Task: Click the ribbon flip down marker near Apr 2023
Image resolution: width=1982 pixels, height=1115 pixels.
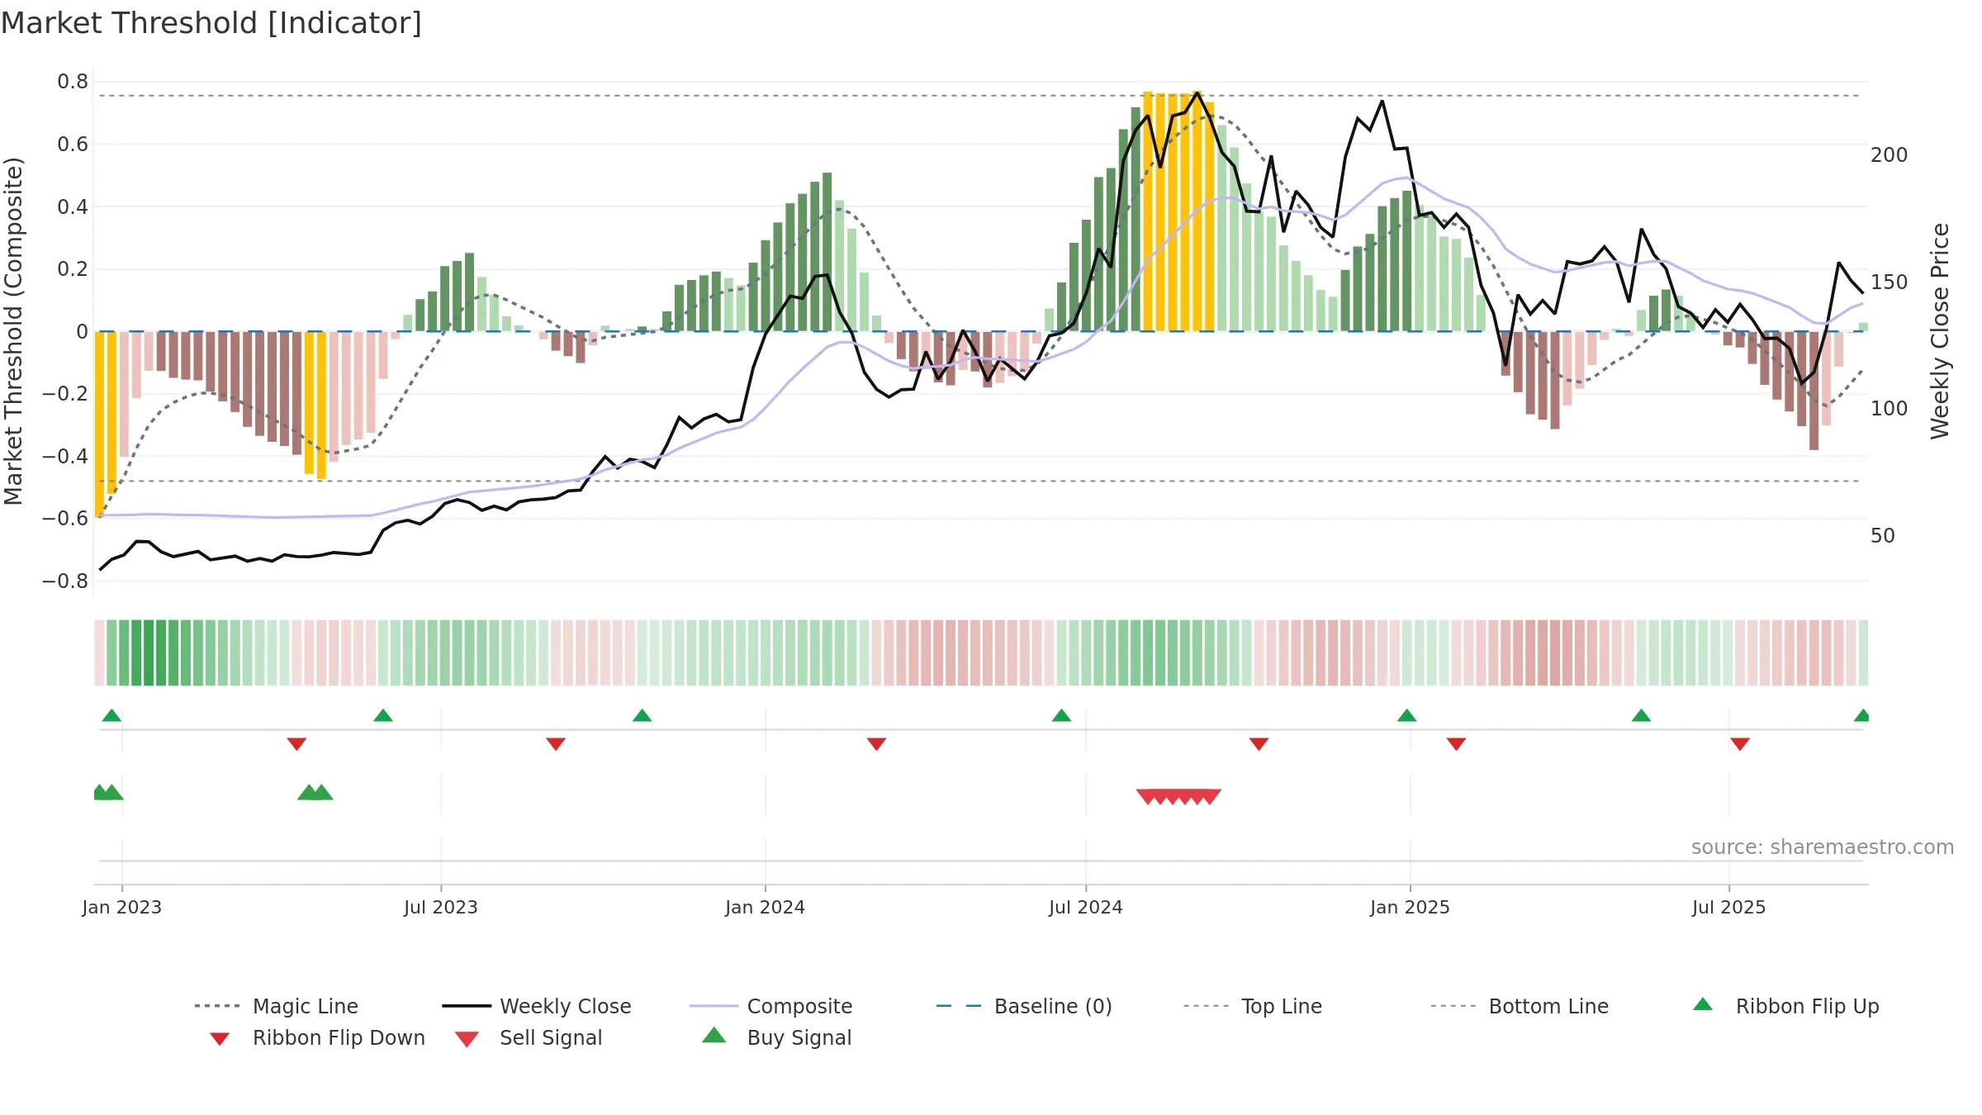Action: 296,744
